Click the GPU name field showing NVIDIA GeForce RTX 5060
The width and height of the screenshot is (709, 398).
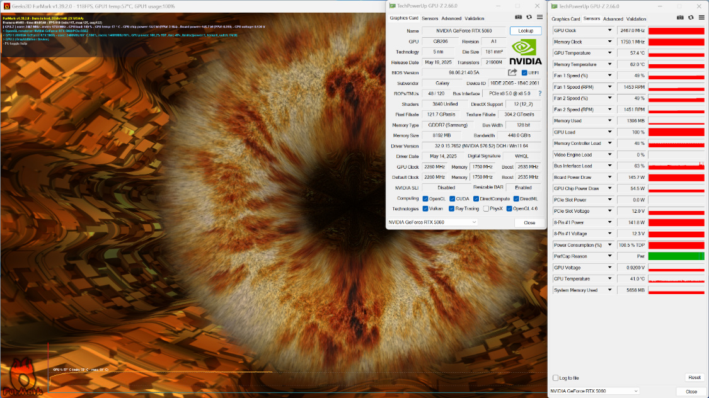click(464, 31)
